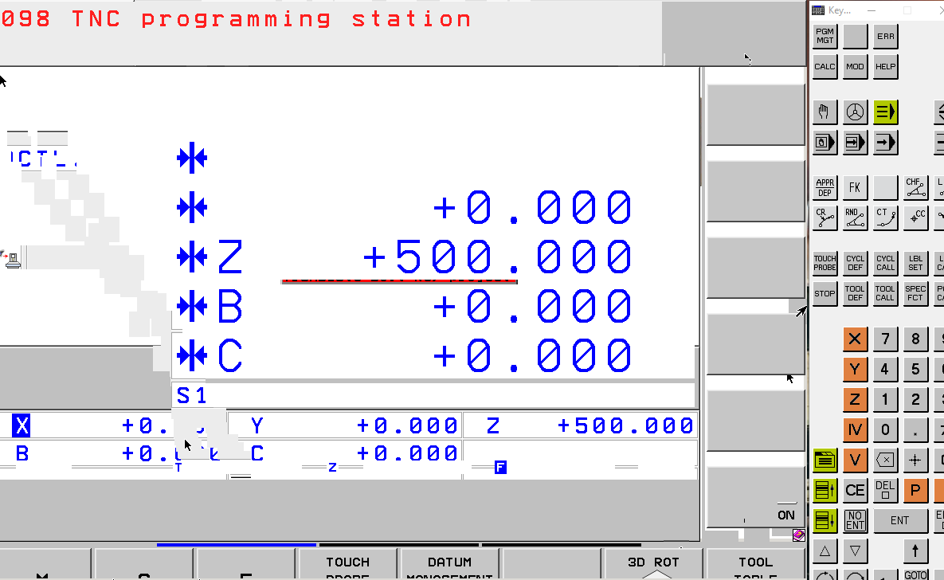
Task: Click yellow soft-key row down key
Action: pos(825,520)
